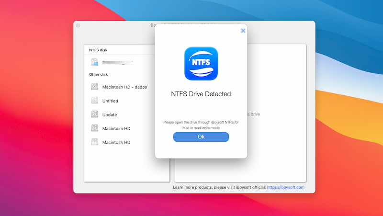Select Macintosh HD - dados disk
383x216 pixels.
124,87
